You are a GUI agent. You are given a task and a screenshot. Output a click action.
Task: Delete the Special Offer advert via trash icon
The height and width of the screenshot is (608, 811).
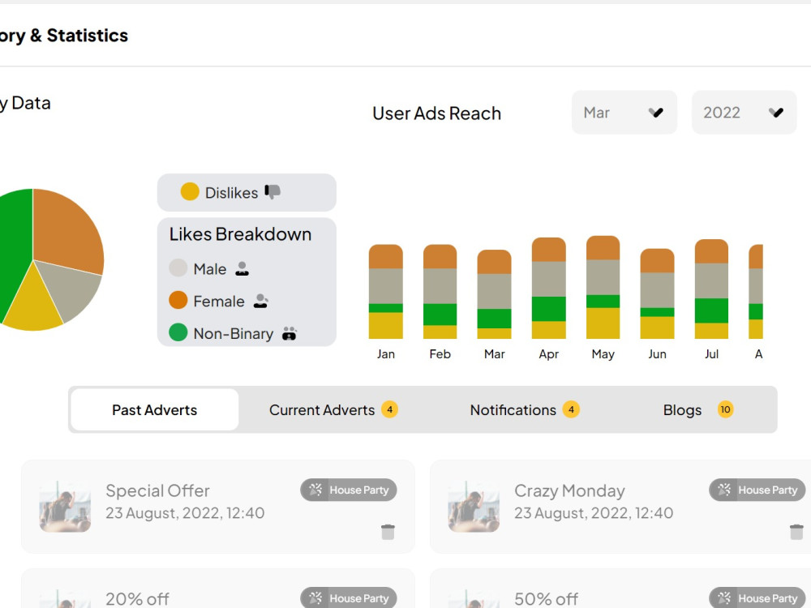[x=388, y=532]
